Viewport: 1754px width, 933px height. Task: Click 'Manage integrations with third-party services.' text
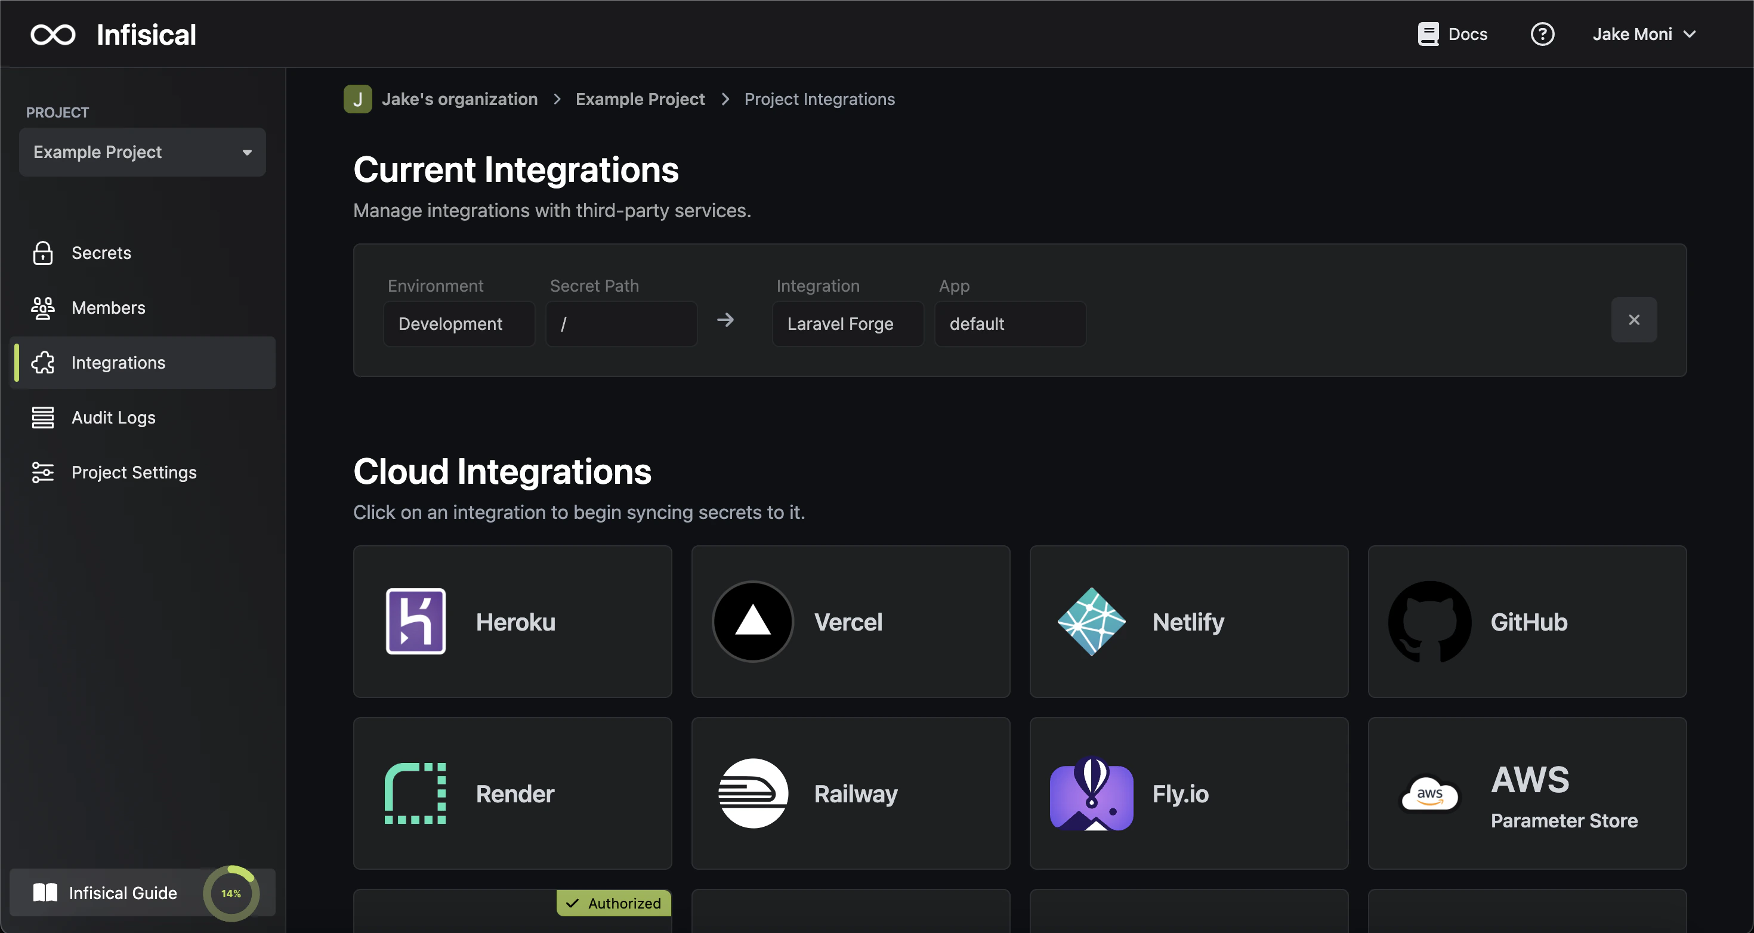click(x=552, y=211)
